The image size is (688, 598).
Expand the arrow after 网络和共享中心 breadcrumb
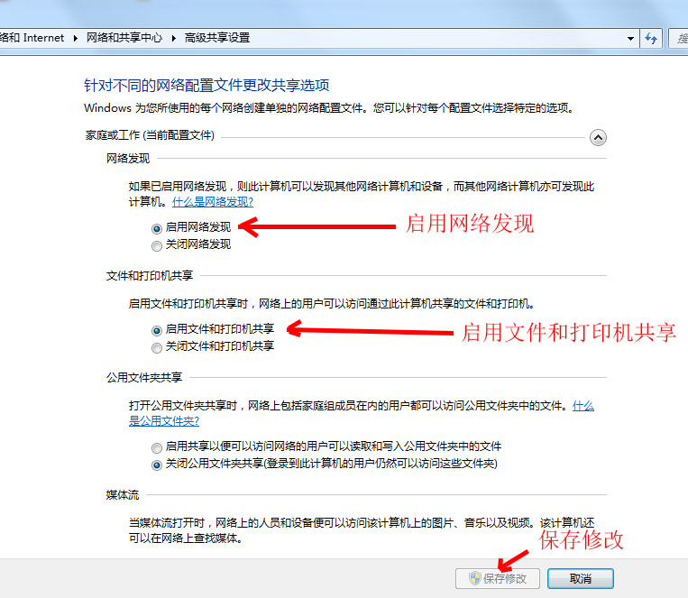point(174,38)
